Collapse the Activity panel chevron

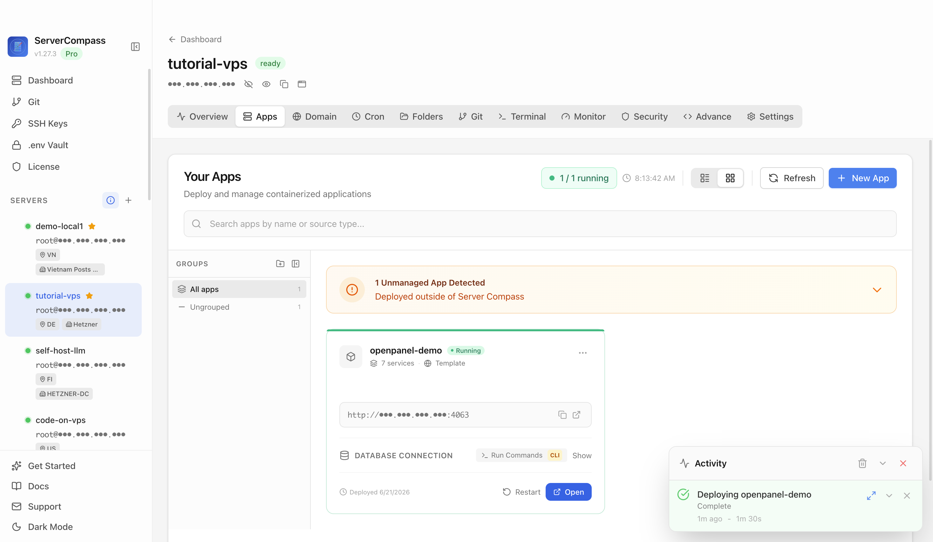click(x=883, y=463)
